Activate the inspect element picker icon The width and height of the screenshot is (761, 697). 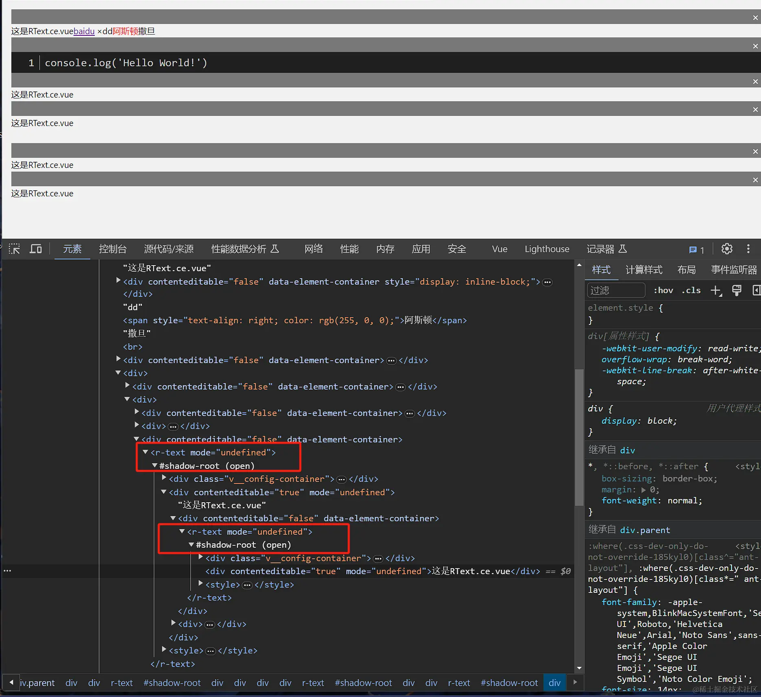pos(14,249)
